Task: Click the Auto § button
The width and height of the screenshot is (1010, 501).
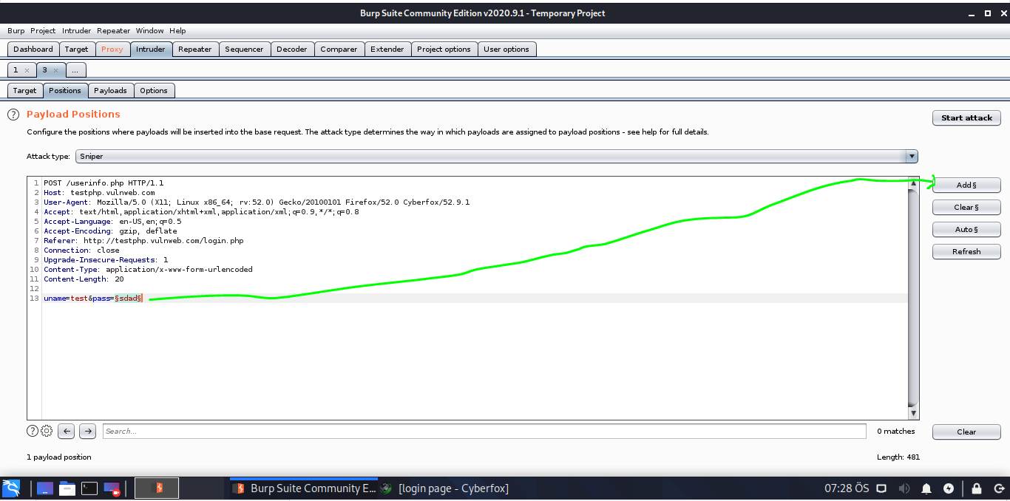Action: pyautogui.click(x=966, y=230)
